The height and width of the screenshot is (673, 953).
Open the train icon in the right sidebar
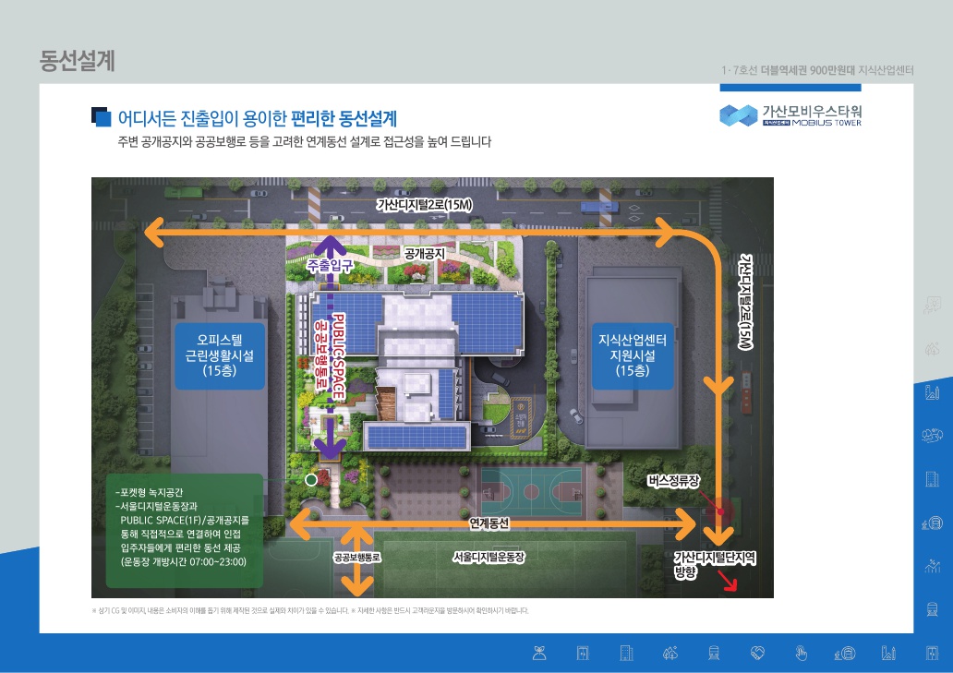pyautogui.click(x=932, y=608)
